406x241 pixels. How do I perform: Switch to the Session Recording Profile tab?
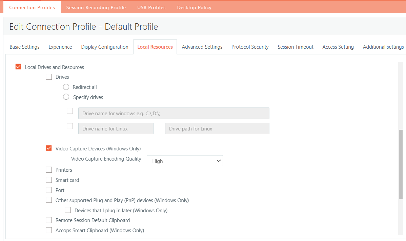click(96, 7)
